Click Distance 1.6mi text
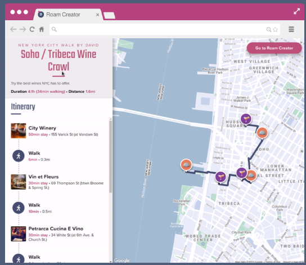The height and width of the screenshot is (265, 306). (82, 92)
